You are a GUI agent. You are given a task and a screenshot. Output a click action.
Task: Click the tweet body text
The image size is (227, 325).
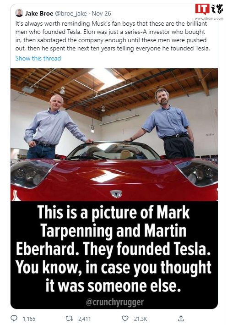(x=113, y=36)
